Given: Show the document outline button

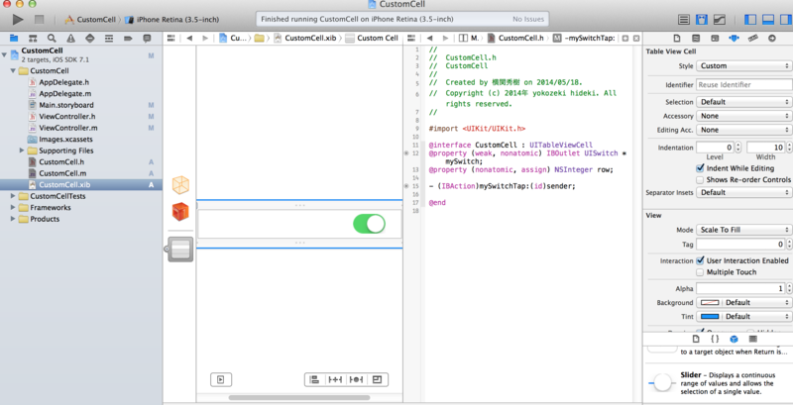Looking at the screenshot, I should click(x=221, y=380).
